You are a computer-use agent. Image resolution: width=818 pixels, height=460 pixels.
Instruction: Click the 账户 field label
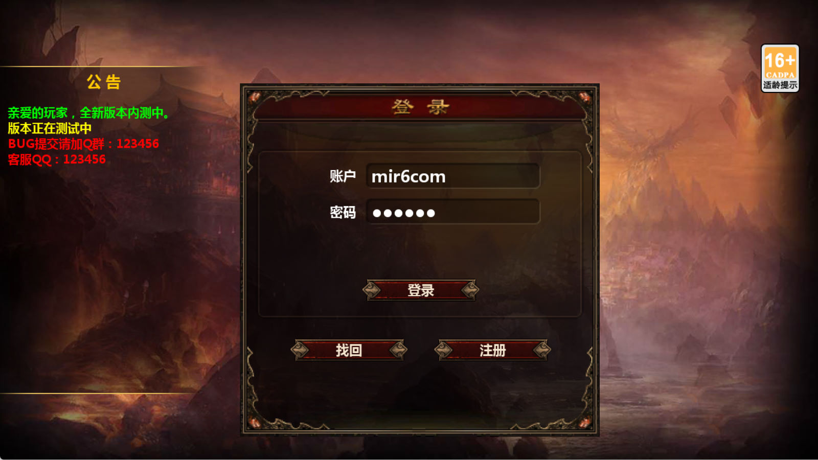pyautogui.click(x=343, y=176)
